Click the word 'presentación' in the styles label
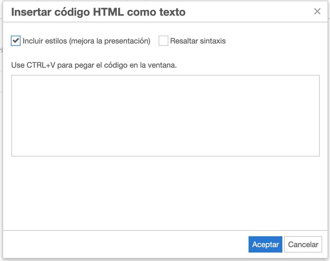This screenshot has width=330, height=261. tap(127, 41)
